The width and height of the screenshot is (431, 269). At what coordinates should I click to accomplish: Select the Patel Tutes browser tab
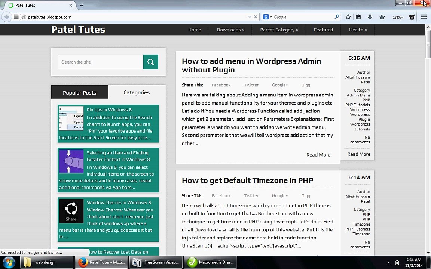click(x=40, y=5)
